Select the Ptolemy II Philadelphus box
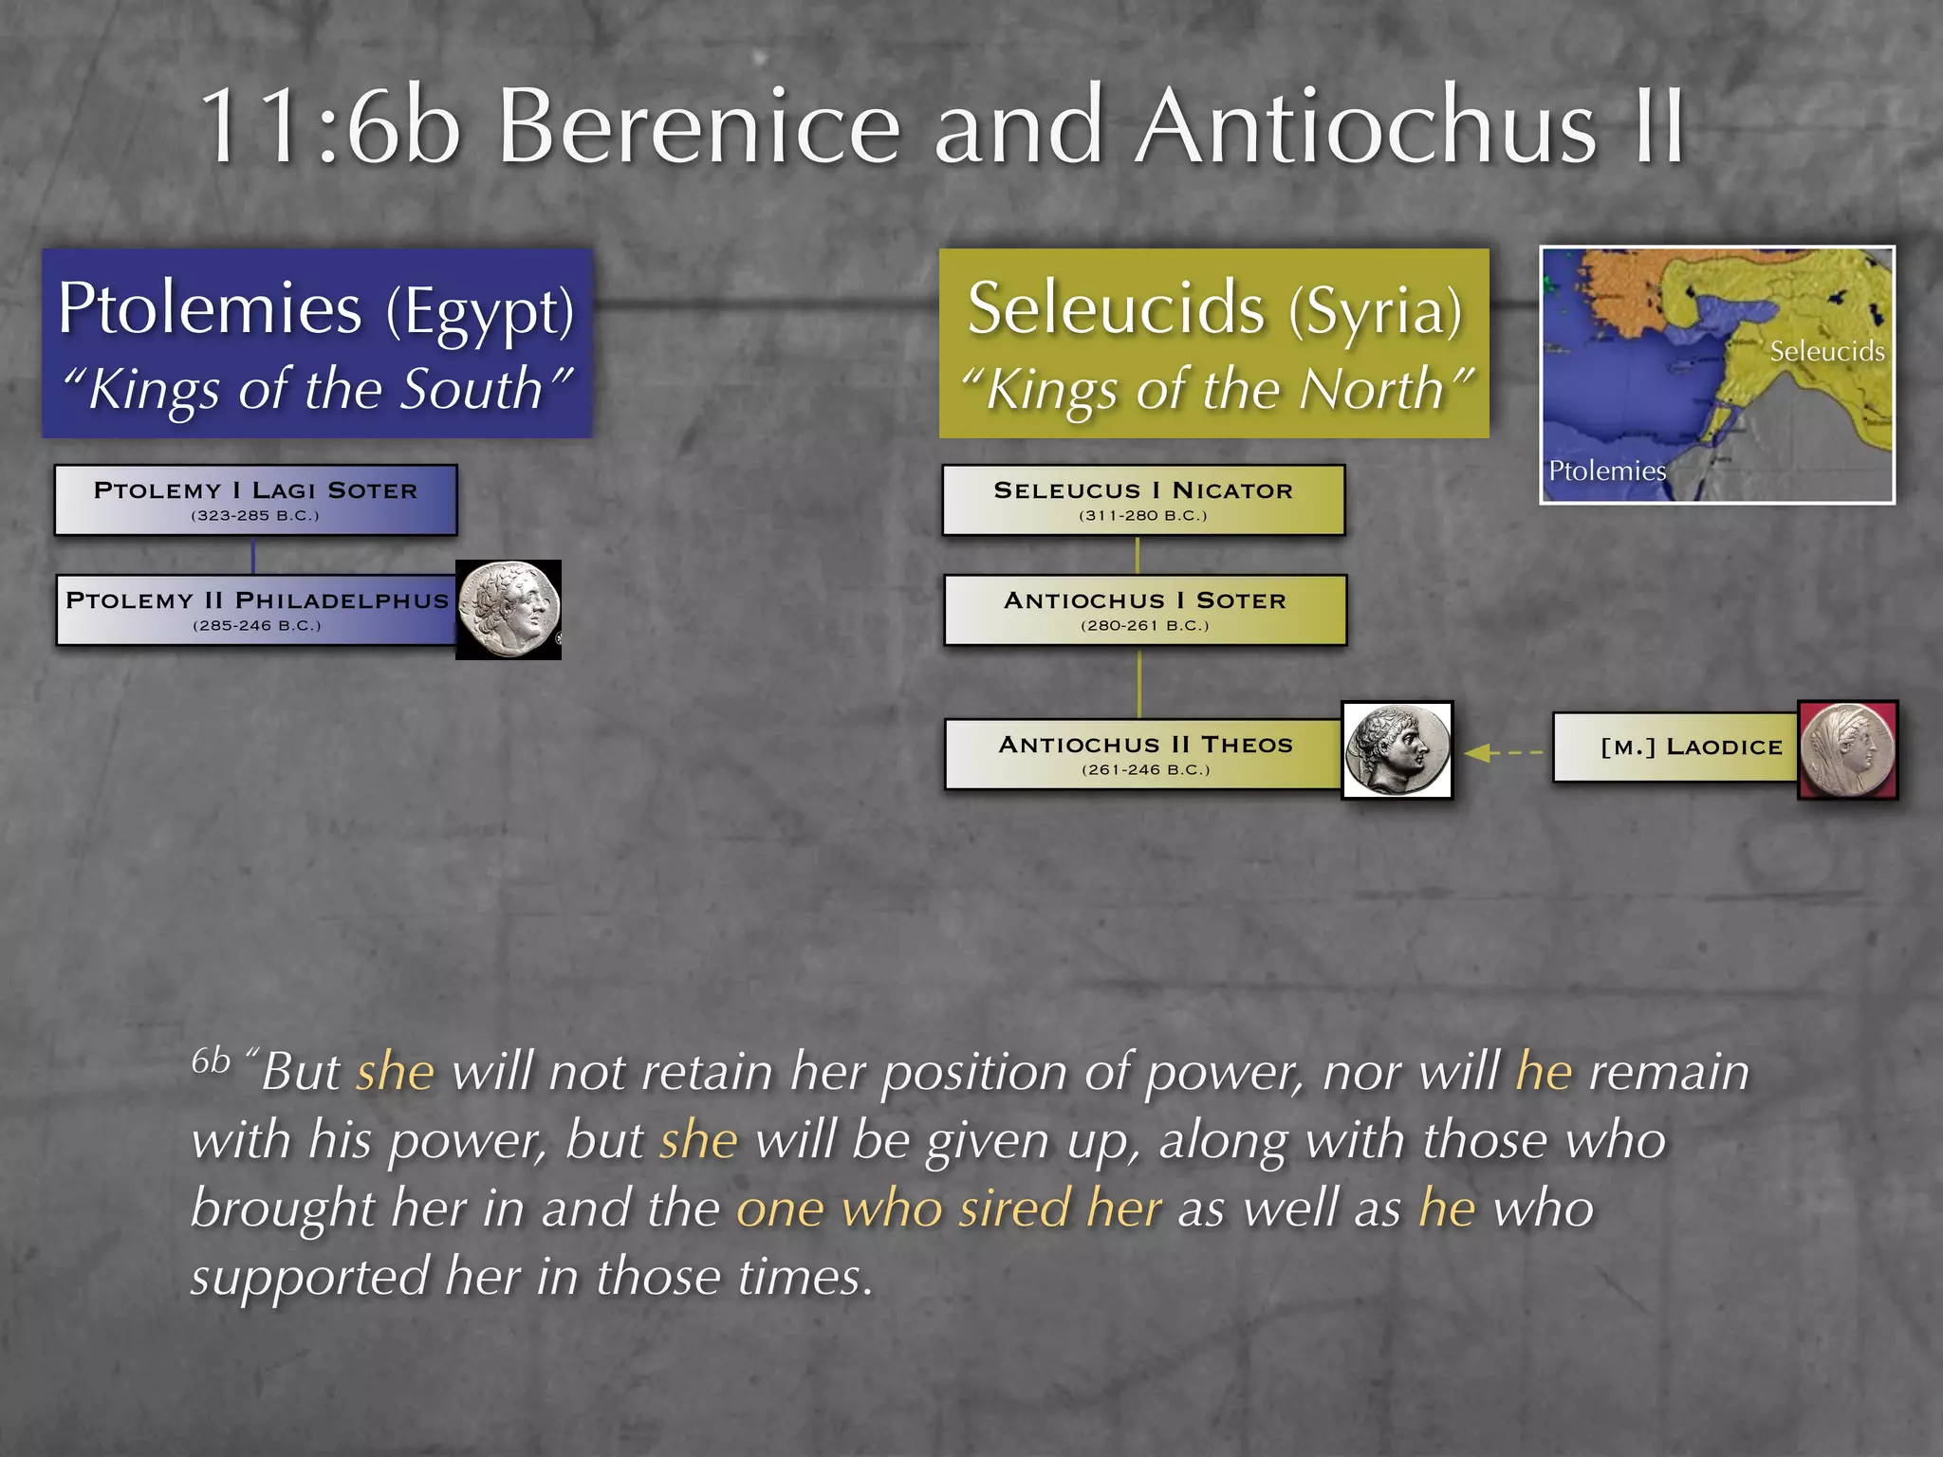This screenshot has height=1457, width=1943. (x=256, y=610)
